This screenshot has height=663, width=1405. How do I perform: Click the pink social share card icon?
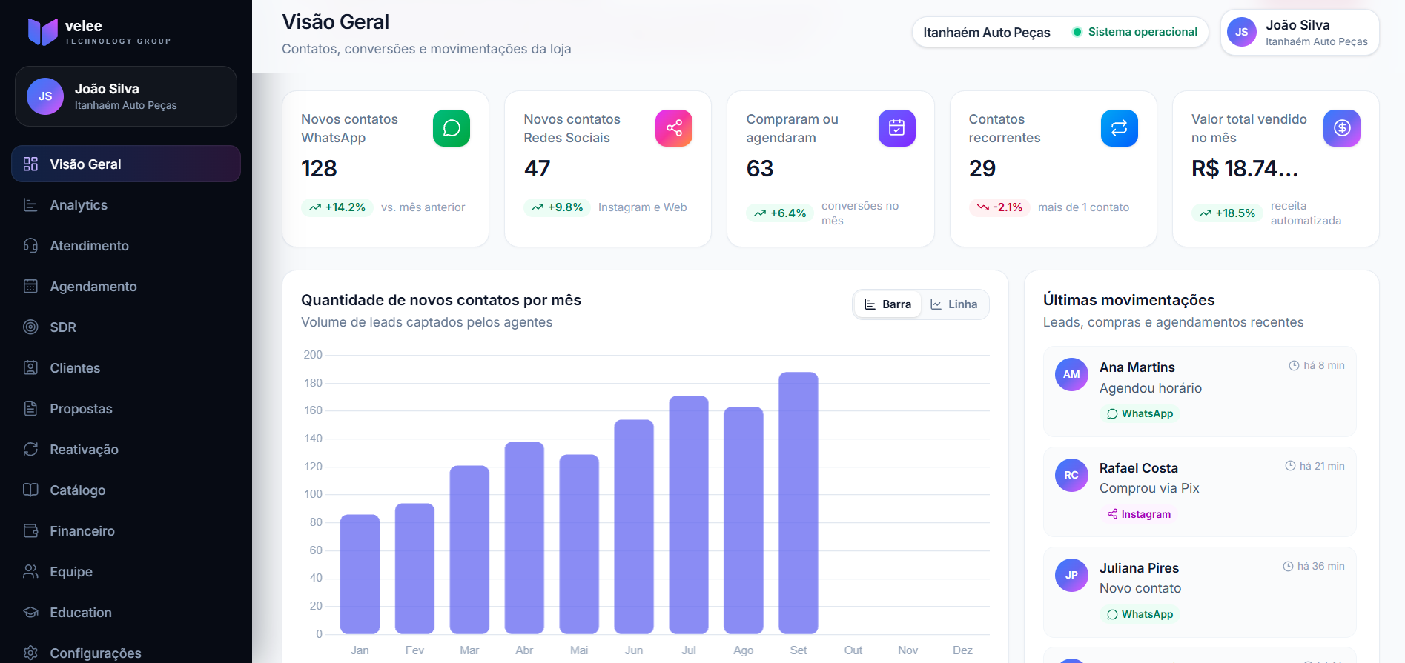click(x=674, y=128)
